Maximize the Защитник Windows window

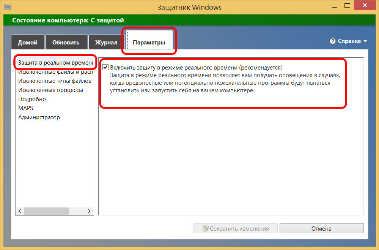348,6
